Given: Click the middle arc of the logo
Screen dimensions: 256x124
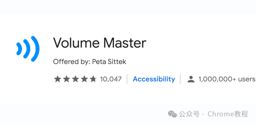Looking at the screenshot, I should [x=27, y=49].
